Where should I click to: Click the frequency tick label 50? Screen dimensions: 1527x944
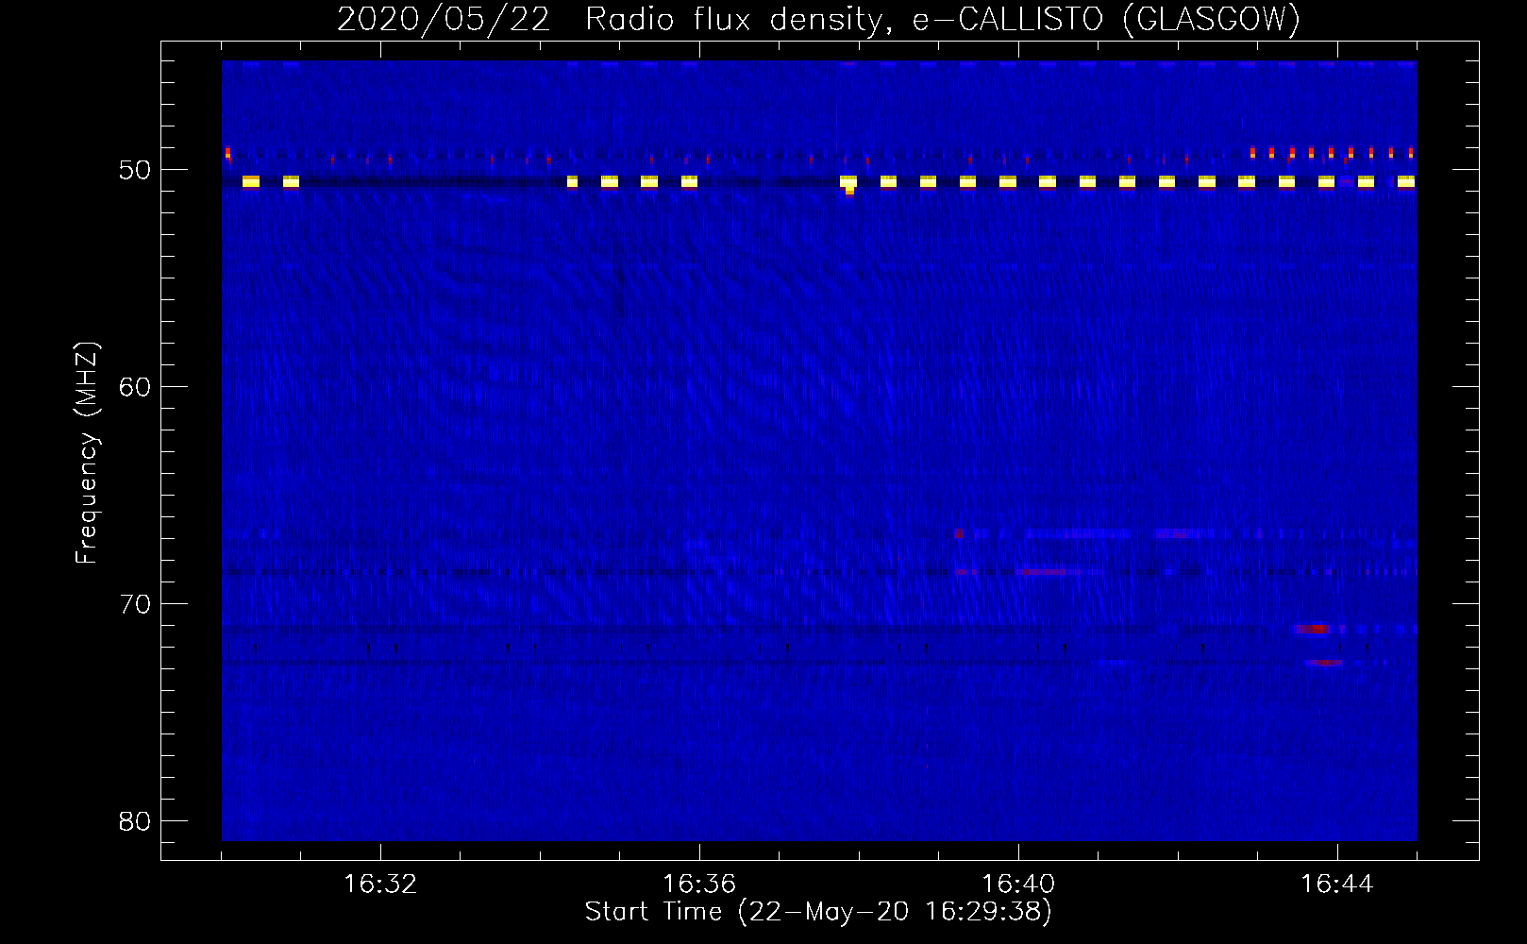(x=135, y=170)
